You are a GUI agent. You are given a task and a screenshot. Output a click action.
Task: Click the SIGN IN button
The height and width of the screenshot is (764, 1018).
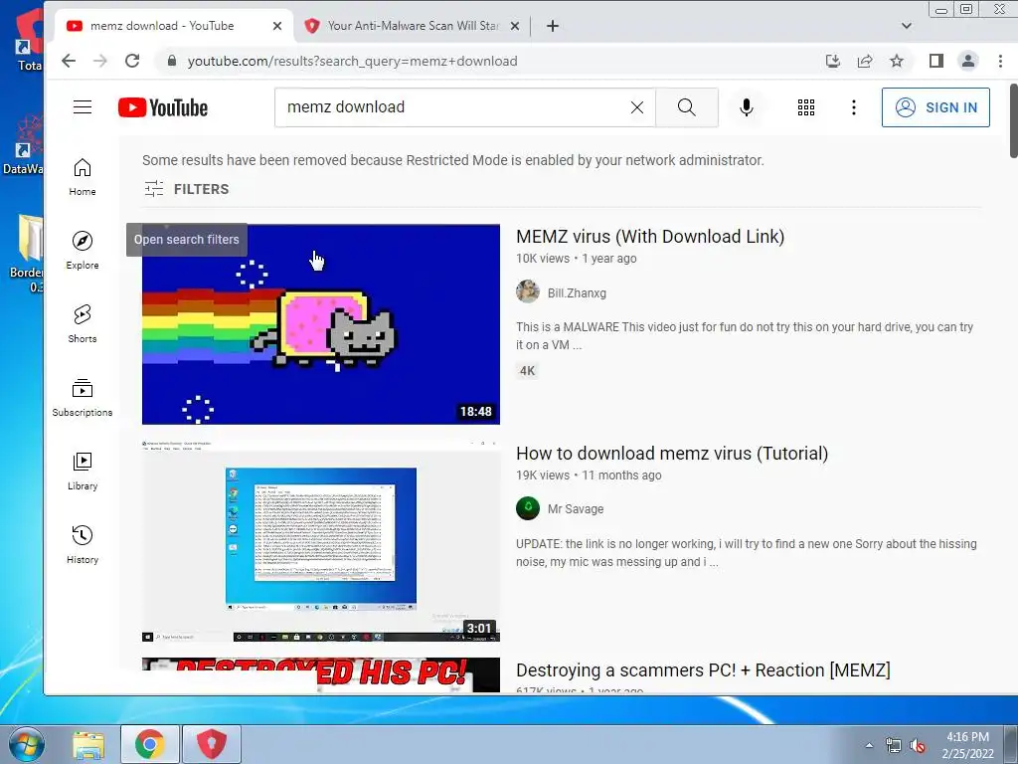pyautogui.click(x=934, y=107)
